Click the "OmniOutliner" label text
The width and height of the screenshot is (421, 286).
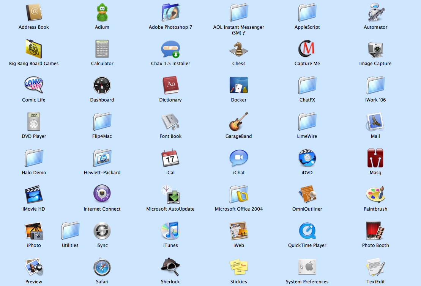click(x=307, y=209)
